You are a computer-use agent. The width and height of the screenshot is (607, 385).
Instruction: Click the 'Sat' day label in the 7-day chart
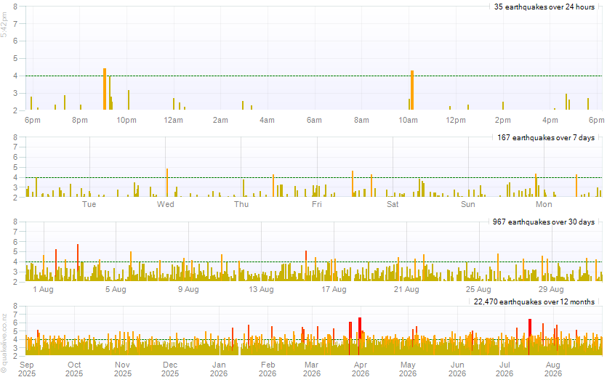(x=393, y=204)
